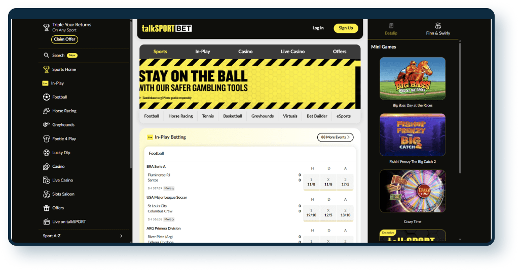Click the Mini Games scroll down arrow

[x=460, y=240]
